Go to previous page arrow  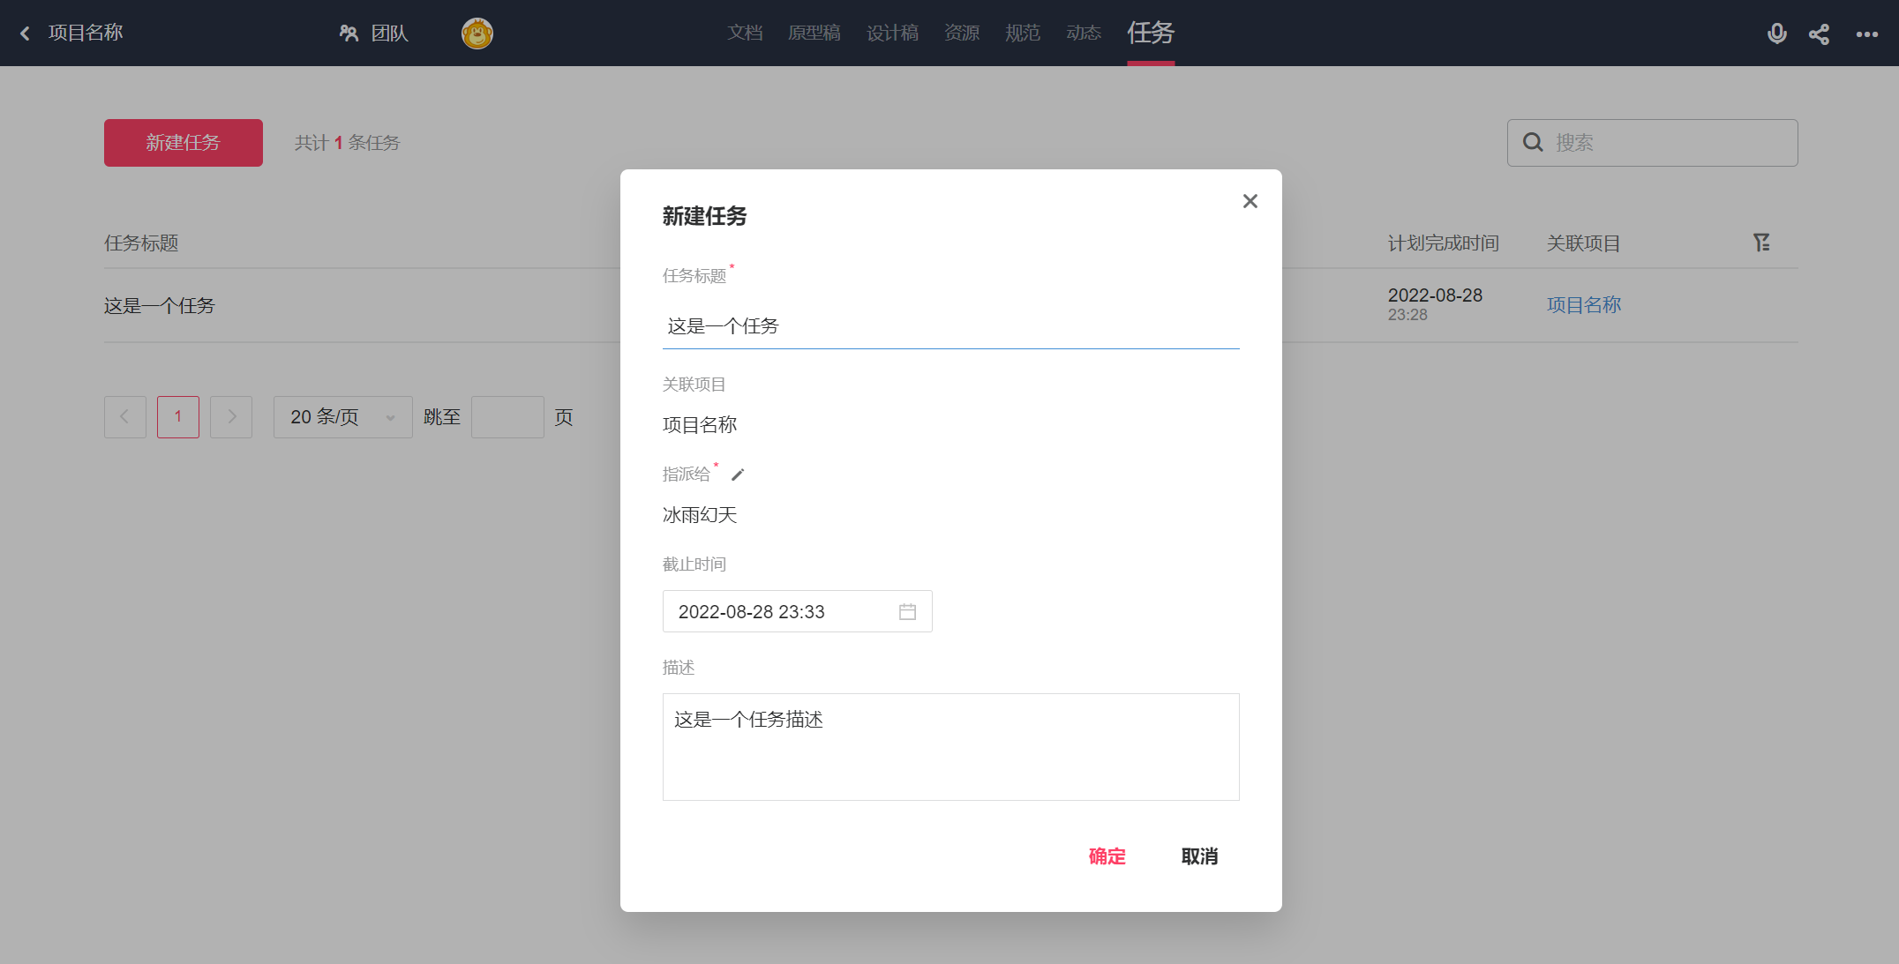click(x=125, y=417)
